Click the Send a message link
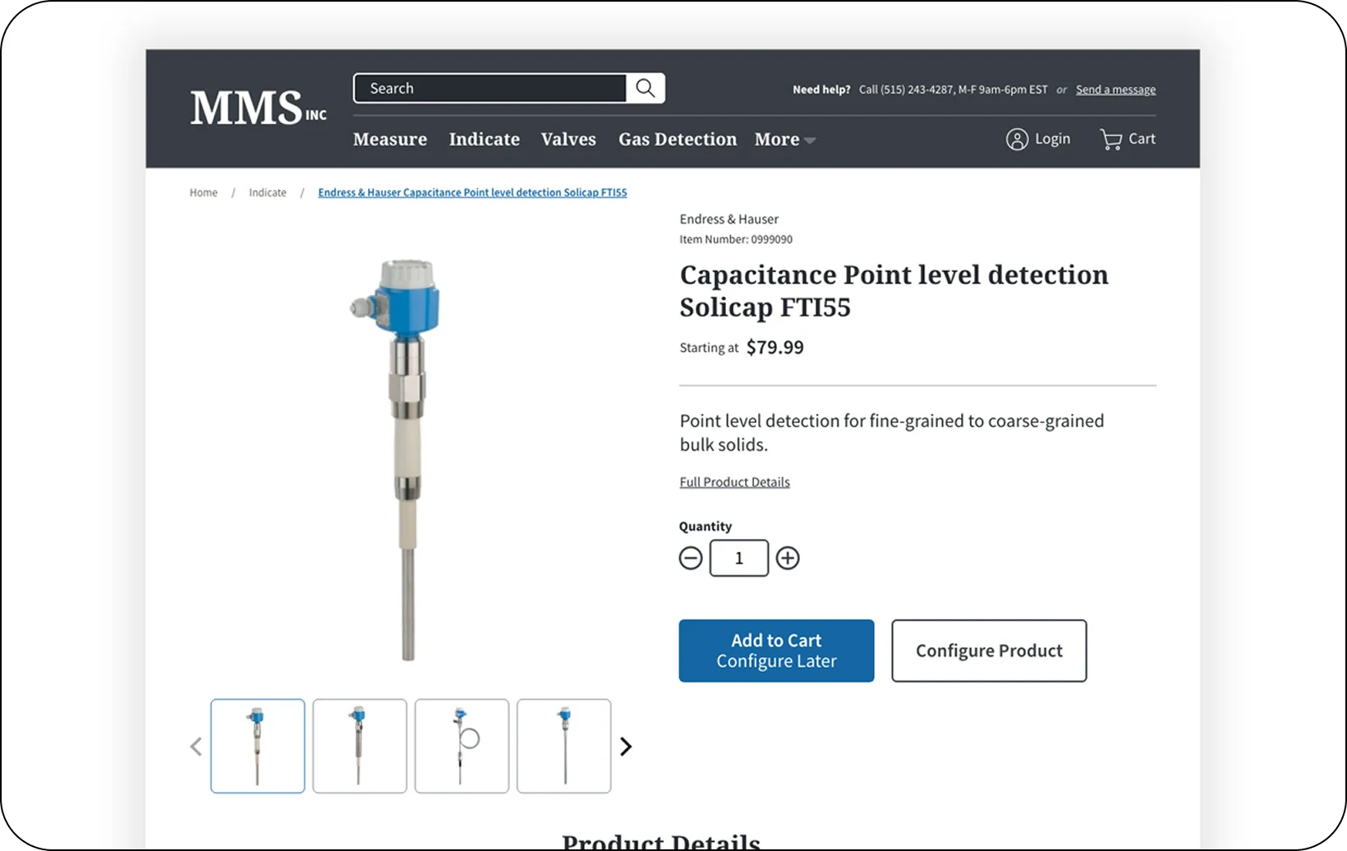The width and height of the screenshot is (1347, 851). click(1115, 90)
